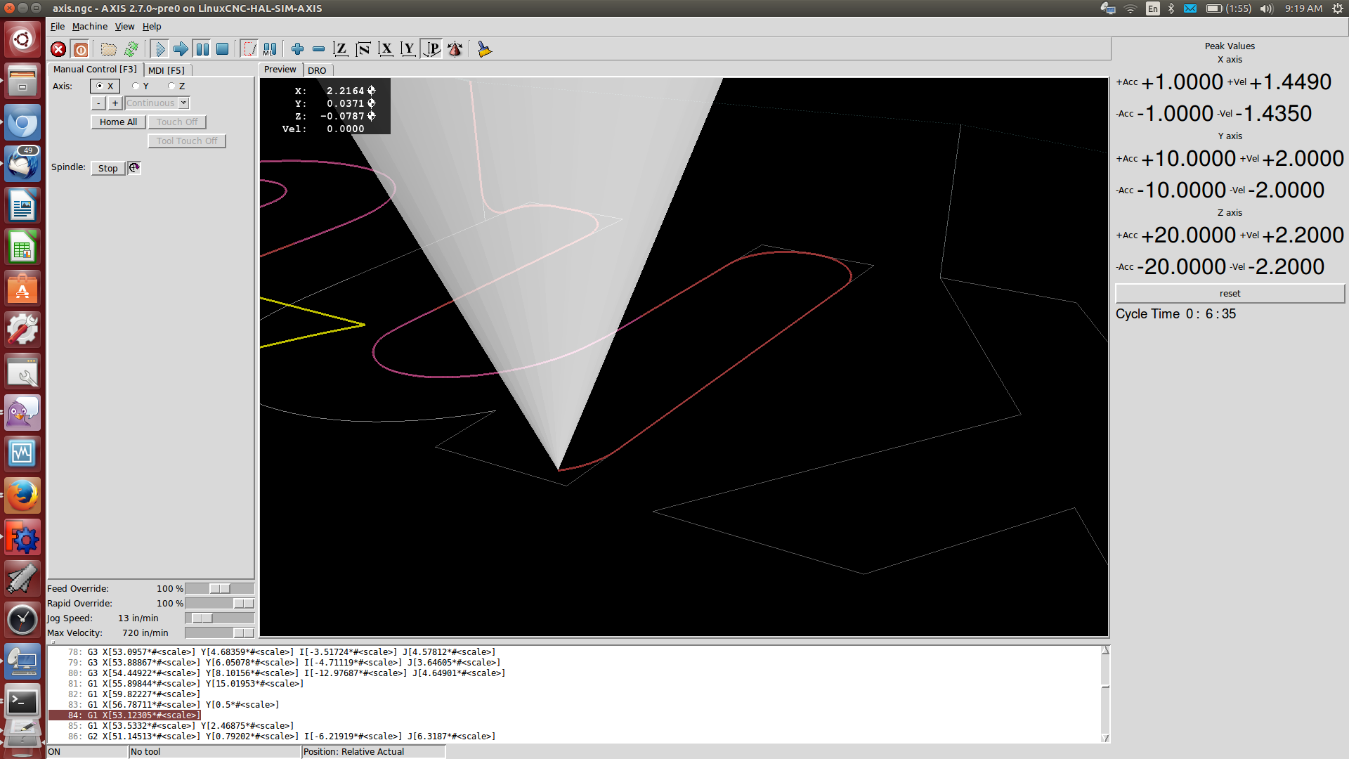
Task: Switch to top Z view
Action: pos(341,49)
